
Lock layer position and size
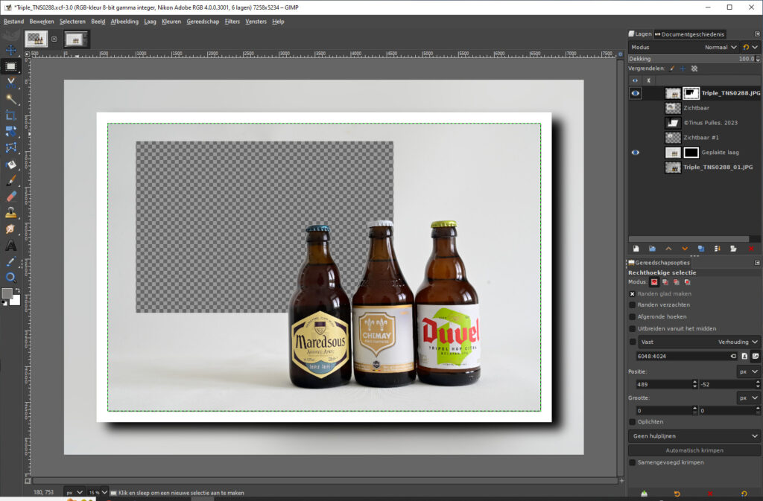(683, 68)
